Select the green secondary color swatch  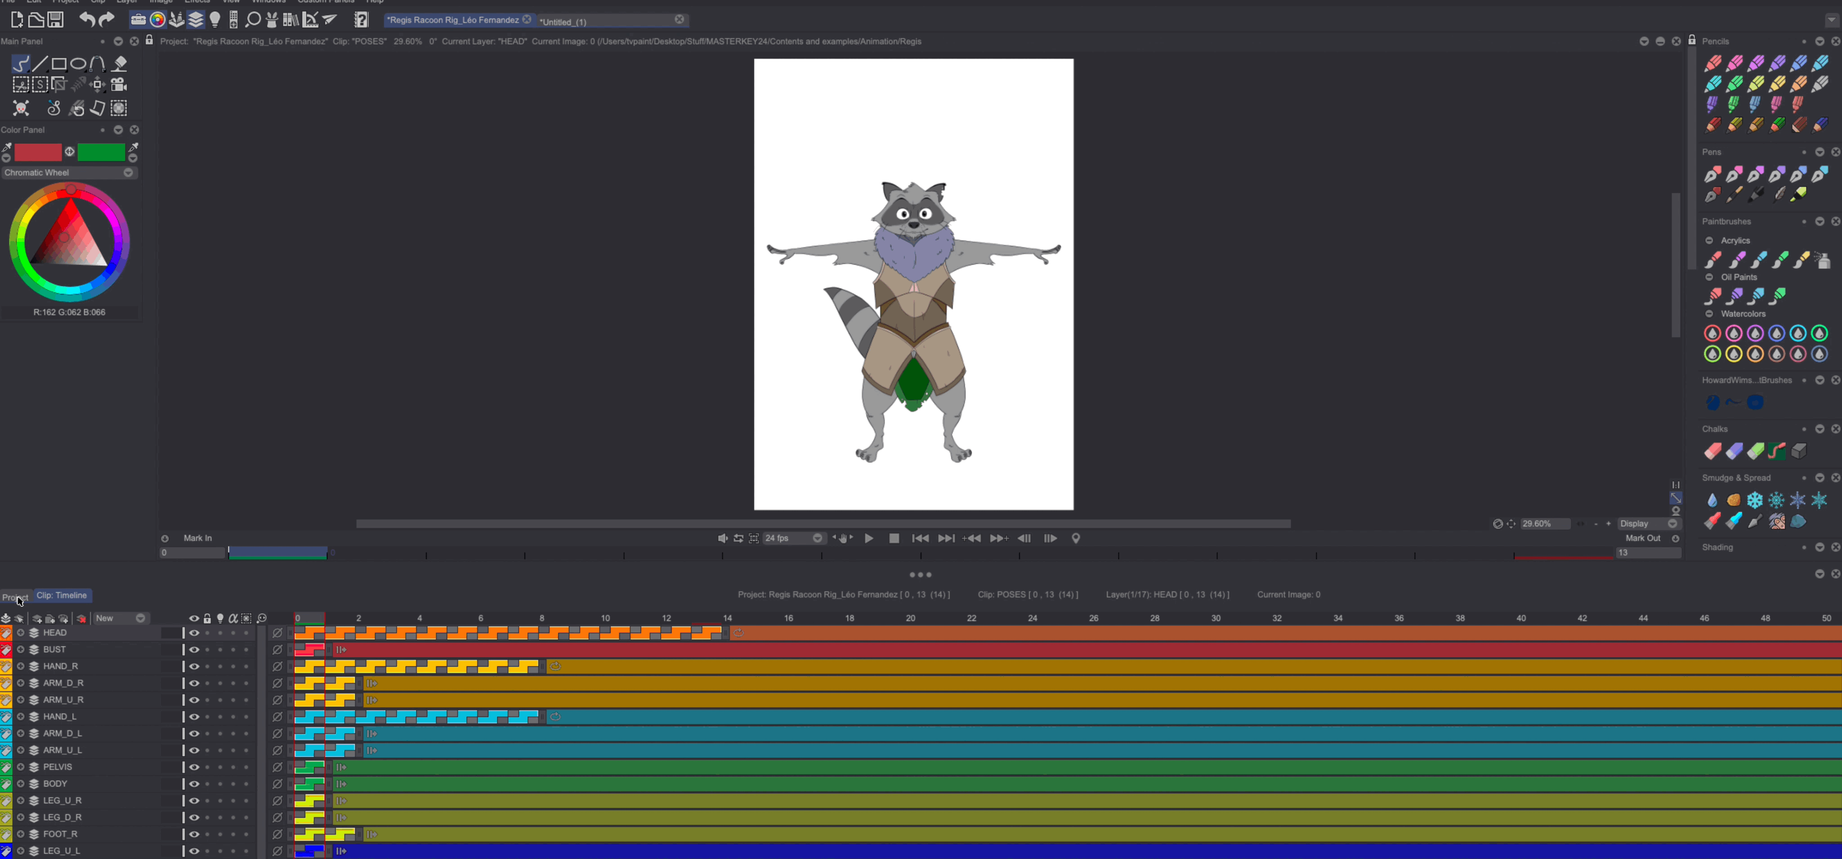coord(102,152)
